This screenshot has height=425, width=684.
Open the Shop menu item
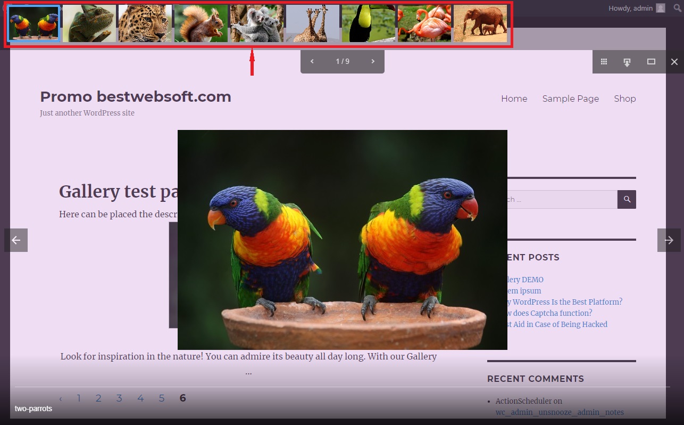pyautogui.click(x=624, y=99)
